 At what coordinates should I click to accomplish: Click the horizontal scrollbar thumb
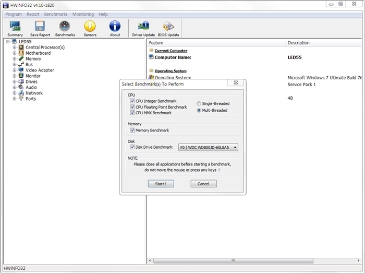(233, 260)
